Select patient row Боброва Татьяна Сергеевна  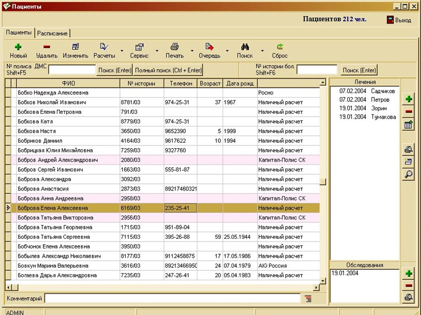(x=163, y=237)
